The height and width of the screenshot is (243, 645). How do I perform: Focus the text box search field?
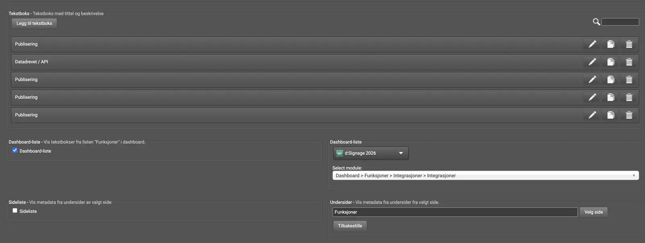pos(620,22)
